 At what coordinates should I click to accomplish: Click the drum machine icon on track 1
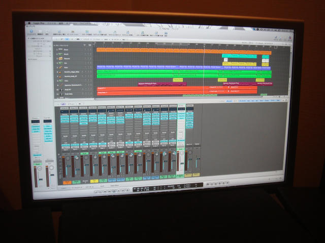tap(60, 50)
